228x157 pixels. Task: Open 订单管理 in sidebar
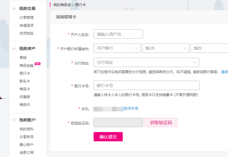[27, 18]
